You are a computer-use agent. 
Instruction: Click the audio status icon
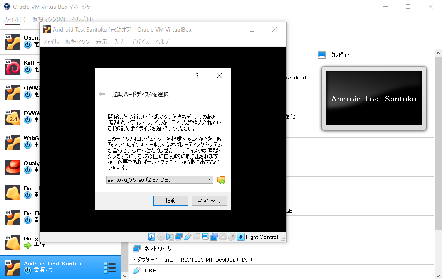click(x=170, y=237)
